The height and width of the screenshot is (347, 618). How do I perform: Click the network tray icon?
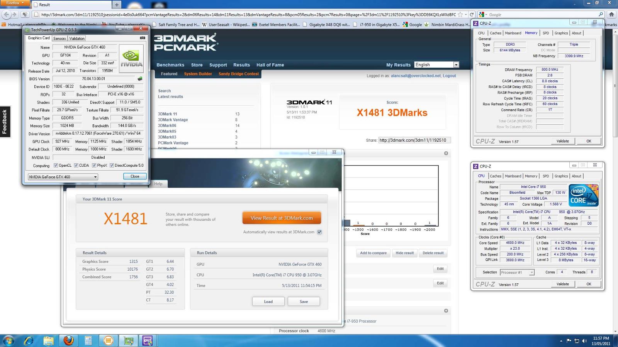pos(577,341)
